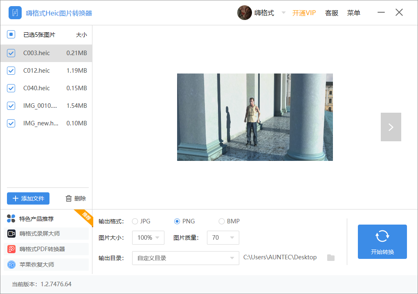
Task: Open 客服 customer service
Action: click(x=331, y=13)
